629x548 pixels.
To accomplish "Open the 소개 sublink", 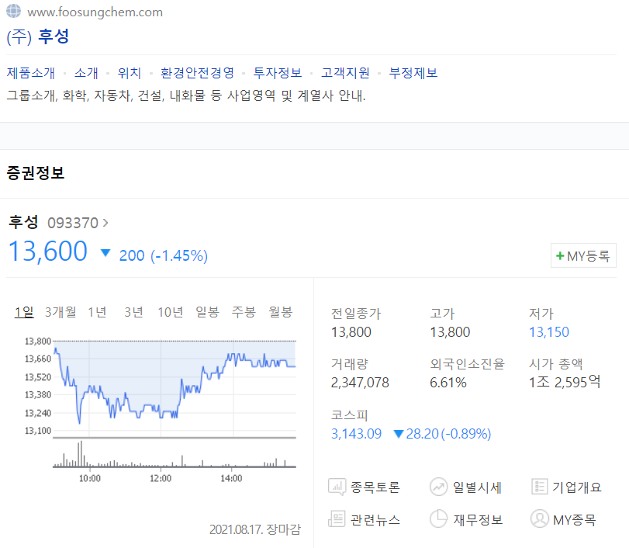I will 86,73.
